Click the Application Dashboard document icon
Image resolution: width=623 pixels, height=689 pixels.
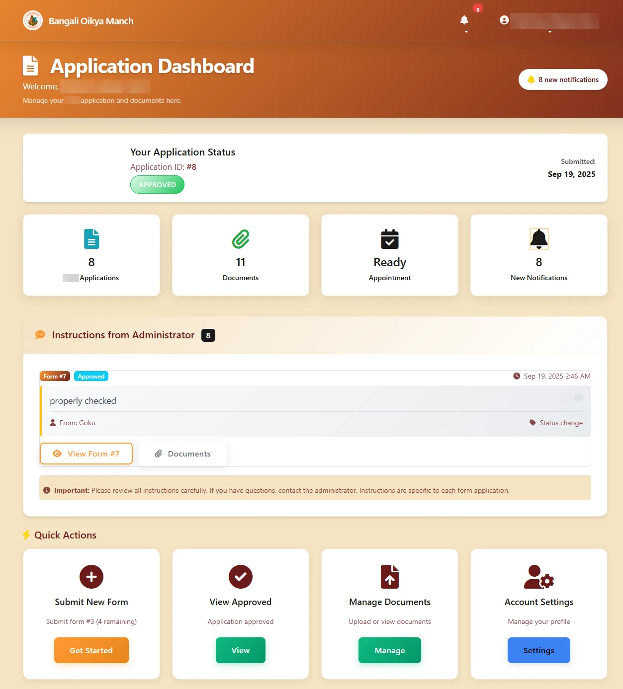(30, 66)
